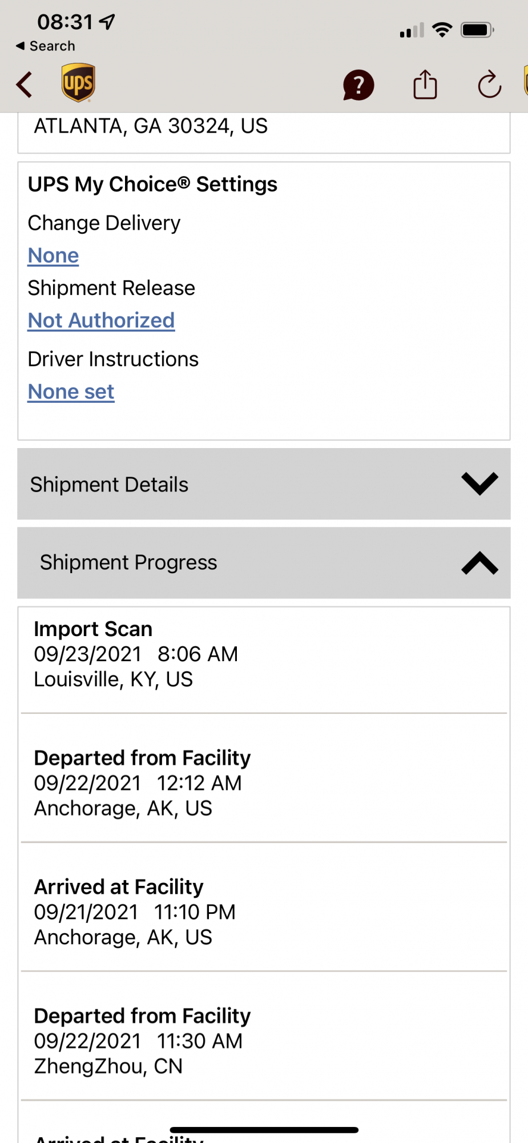Tap the UPS shield logo
The width and height of the screenshot is (528, 1143).
pyautogui.click(x=78, y=83)
